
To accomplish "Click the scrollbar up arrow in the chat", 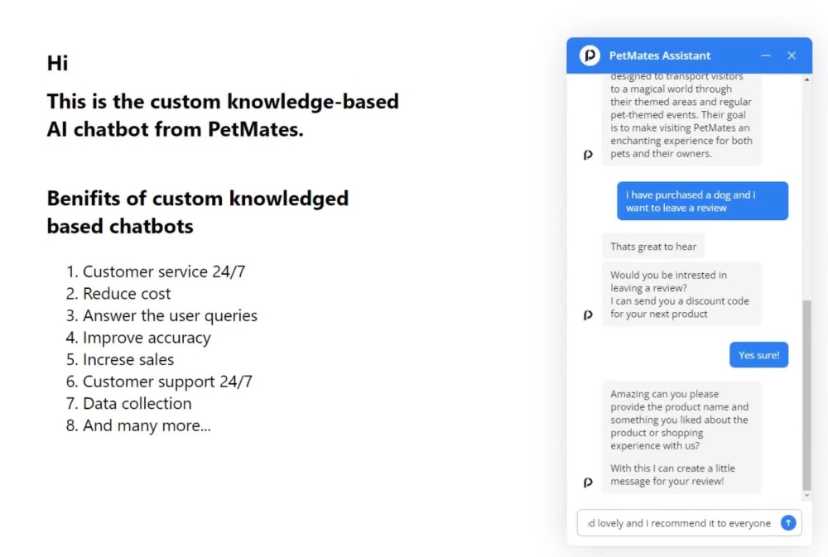I will tap(807, 79).
